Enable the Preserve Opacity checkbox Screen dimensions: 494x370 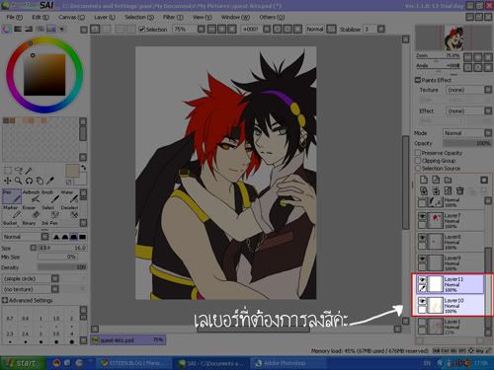click(418, 153)
